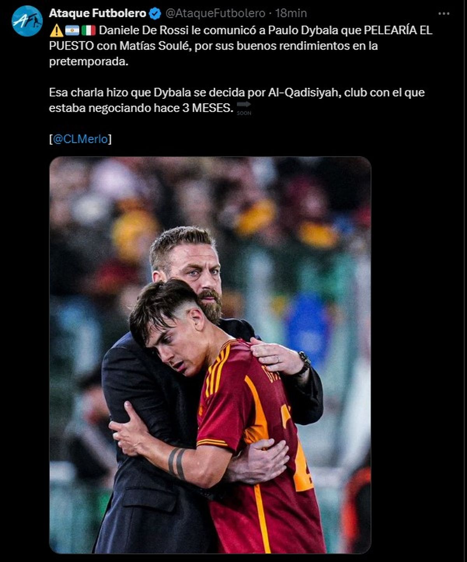Click the Argentina flag emoji
The height and width of the screenshot is (562, 467).
click(x=72, y=30)
